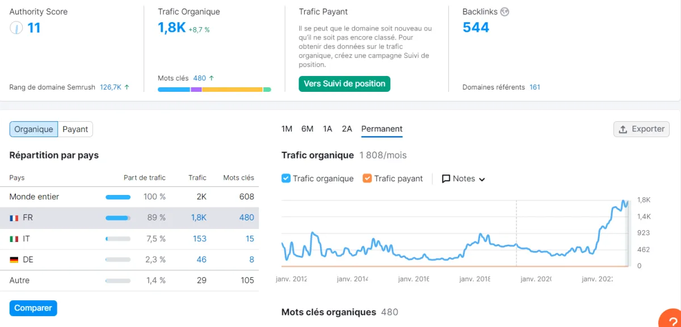Click the Répartition par pays heading

pyautogui.click(x=54, y=155)
